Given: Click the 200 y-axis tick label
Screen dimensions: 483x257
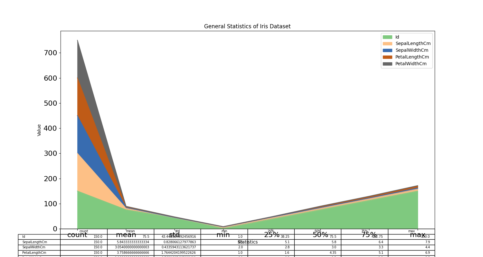Looking at the screenshot, I should coord(51,179).
